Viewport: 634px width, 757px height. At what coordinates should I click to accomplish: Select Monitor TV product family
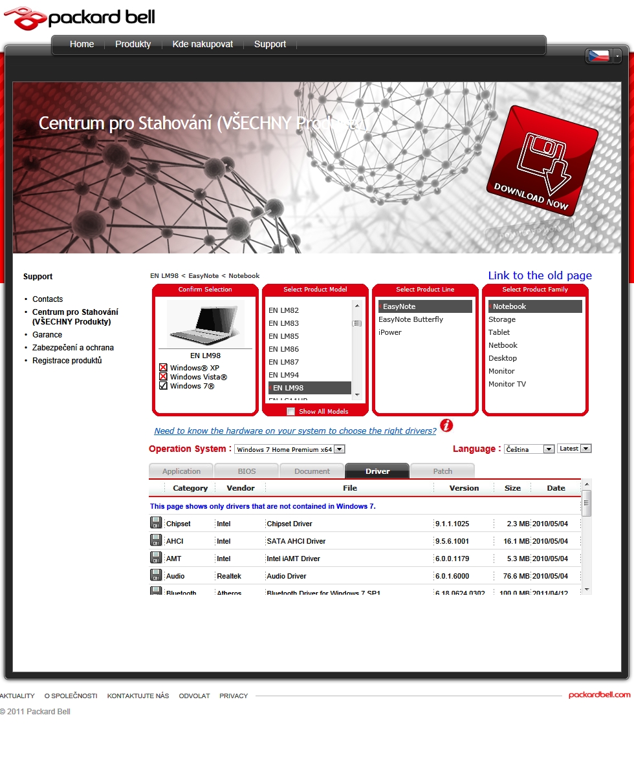tap(507, 384)
